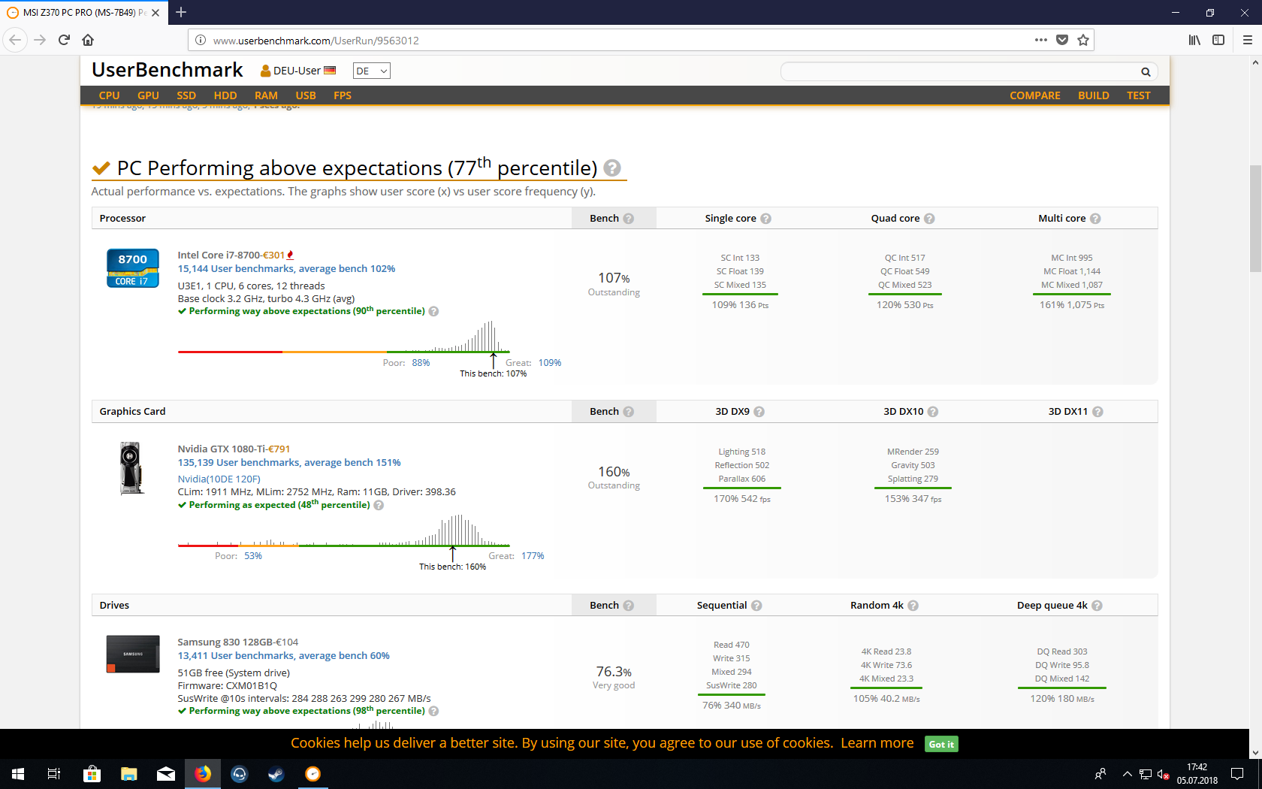This screenshot has width=1262, height=789.
Task: Click the Samsung SSD thumbnail
Action: coord(133,654)
